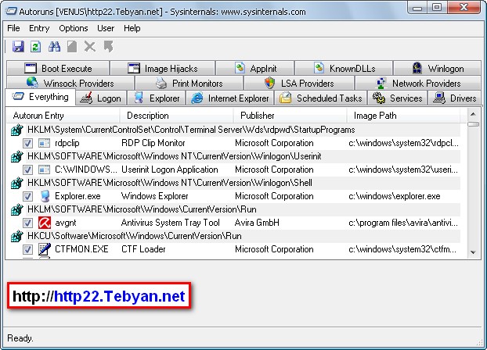Switch to the Internet Explorer tab
This screenshot has height=350, width=487.
coord(230,98)
